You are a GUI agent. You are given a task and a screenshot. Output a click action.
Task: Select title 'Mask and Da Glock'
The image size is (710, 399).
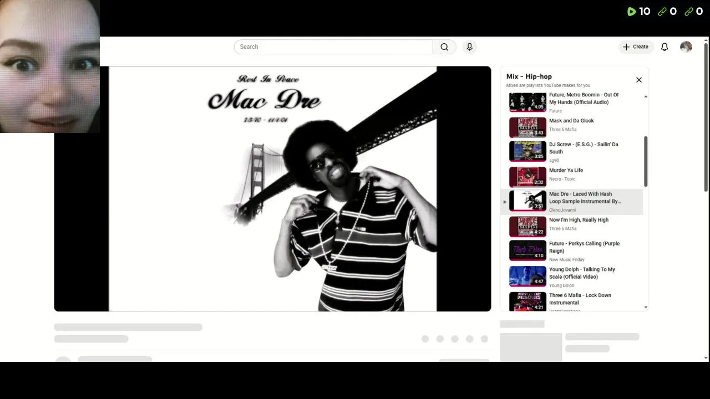[571, 121]
